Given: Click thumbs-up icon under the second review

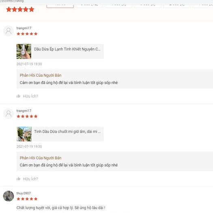Looking at the screenshot, I should (x=19, y=179).
